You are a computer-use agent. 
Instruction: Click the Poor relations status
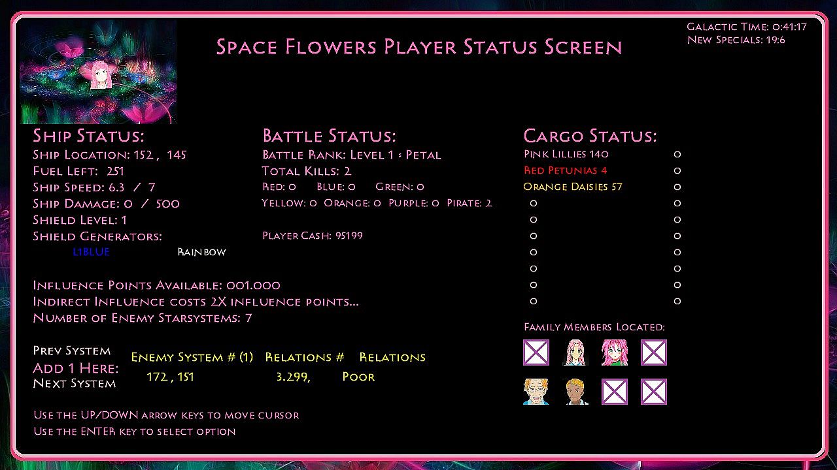tap(358, 377)
